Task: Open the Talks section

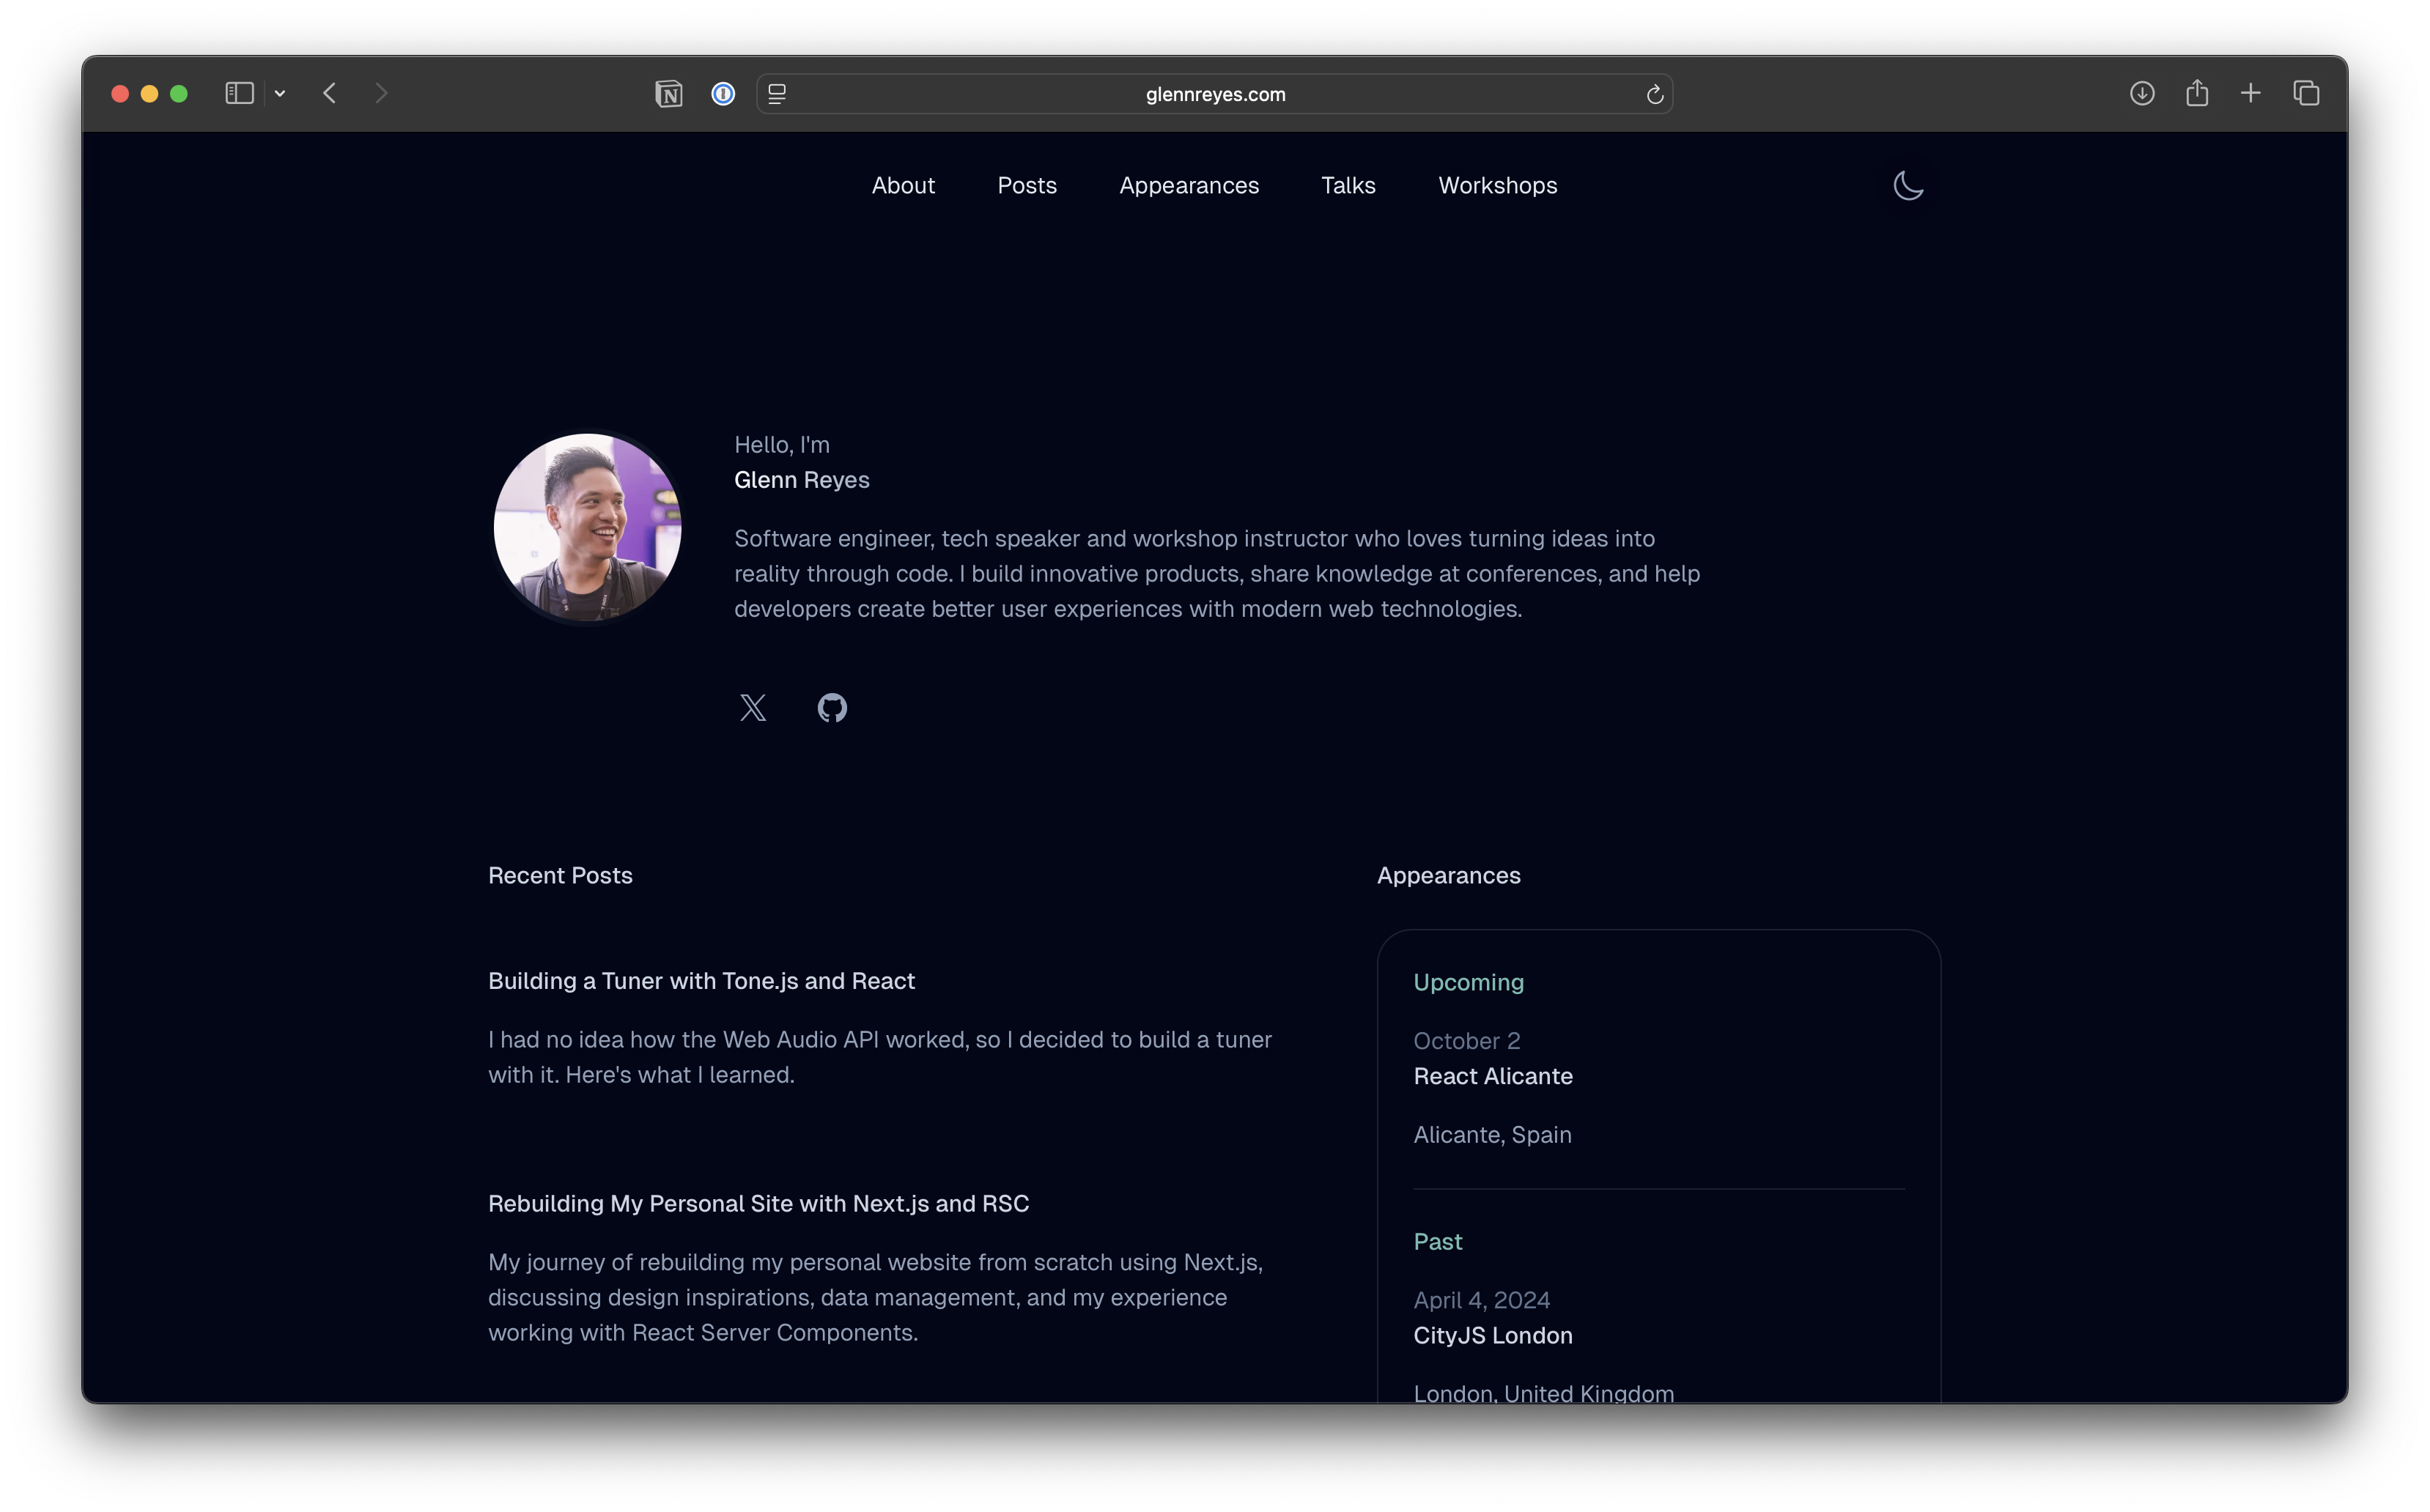Action: [1348, 185]
